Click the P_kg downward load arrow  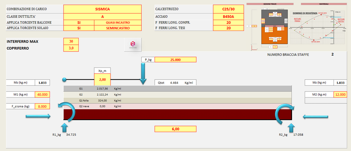tap(143, 73)
